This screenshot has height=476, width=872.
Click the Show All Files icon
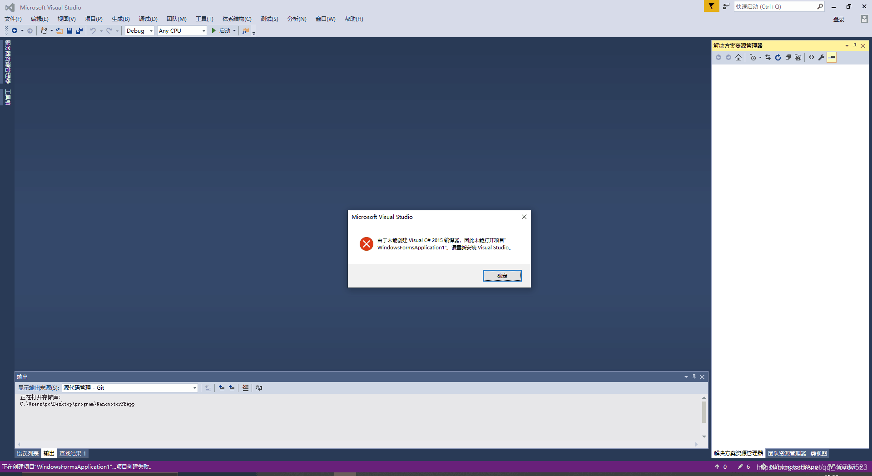coord(798,57)
